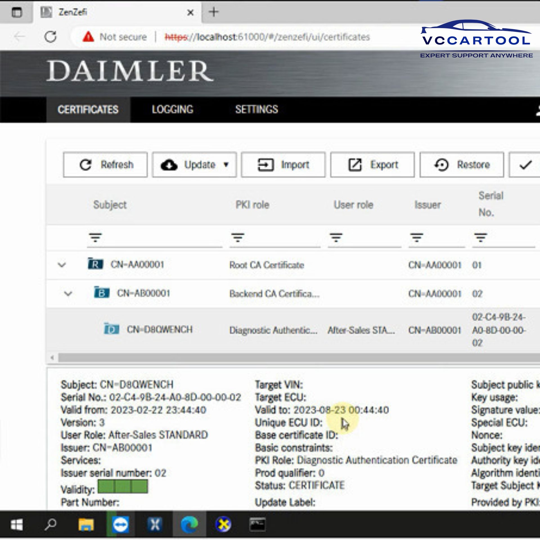Click the green Validity indicator bar
This screenshot has width=540, height=540.
[123, 487]
